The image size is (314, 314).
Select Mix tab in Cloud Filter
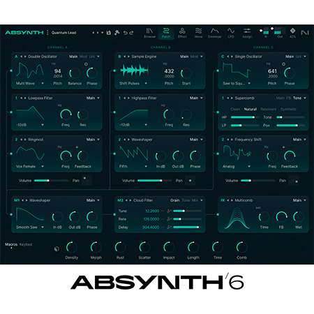click(x=195, y=200)
